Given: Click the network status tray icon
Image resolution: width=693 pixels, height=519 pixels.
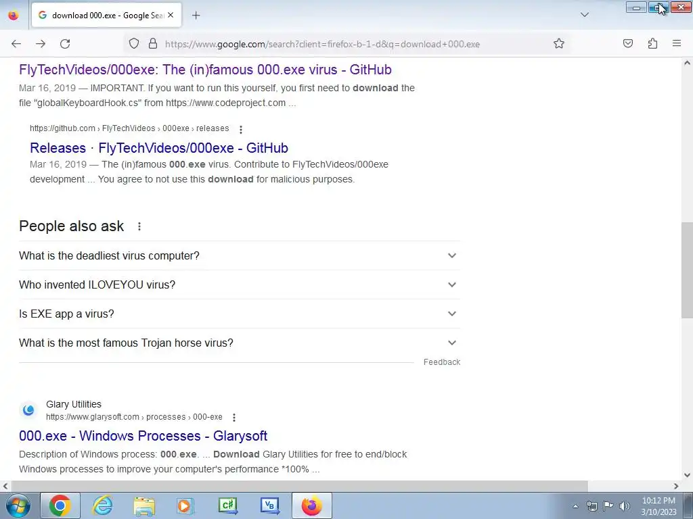Looking at the screenshot, I should pos(591,506).
